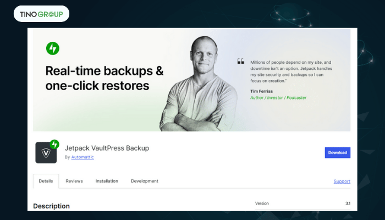Select the Development tab
The width and height of the screenshot is (385, 220).
[145, 181]
